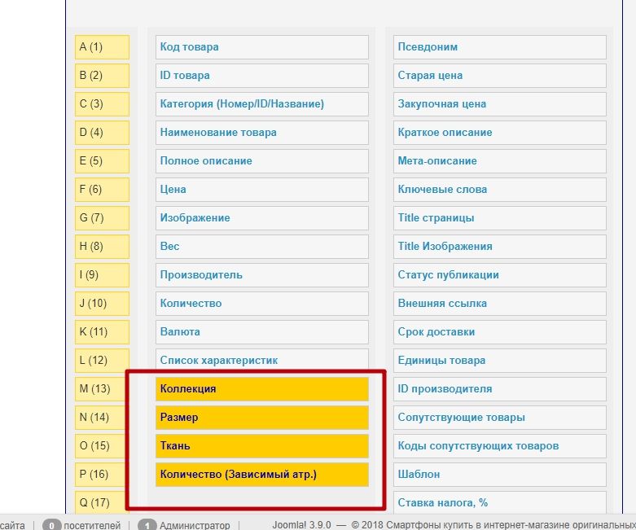Click the blue 'Количество' field

click(262, 304)
